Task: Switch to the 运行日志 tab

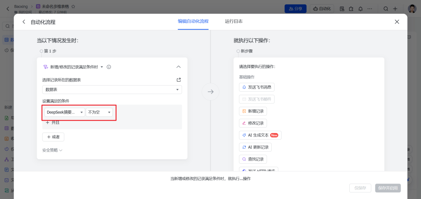Action: click(x=234, y=21)
